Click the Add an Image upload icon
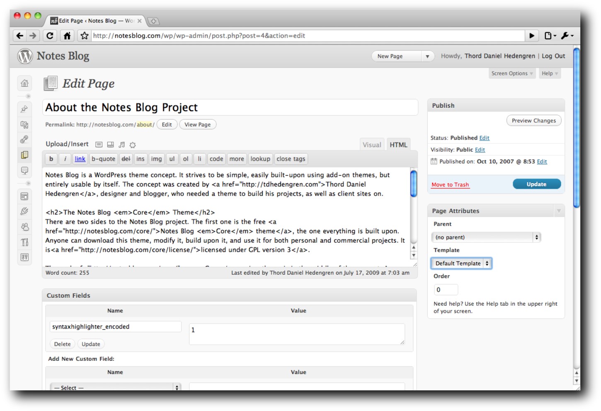Image resolution: width=601 pixels, height=411 pixels. pyautogui.click(x=99, y=145)
